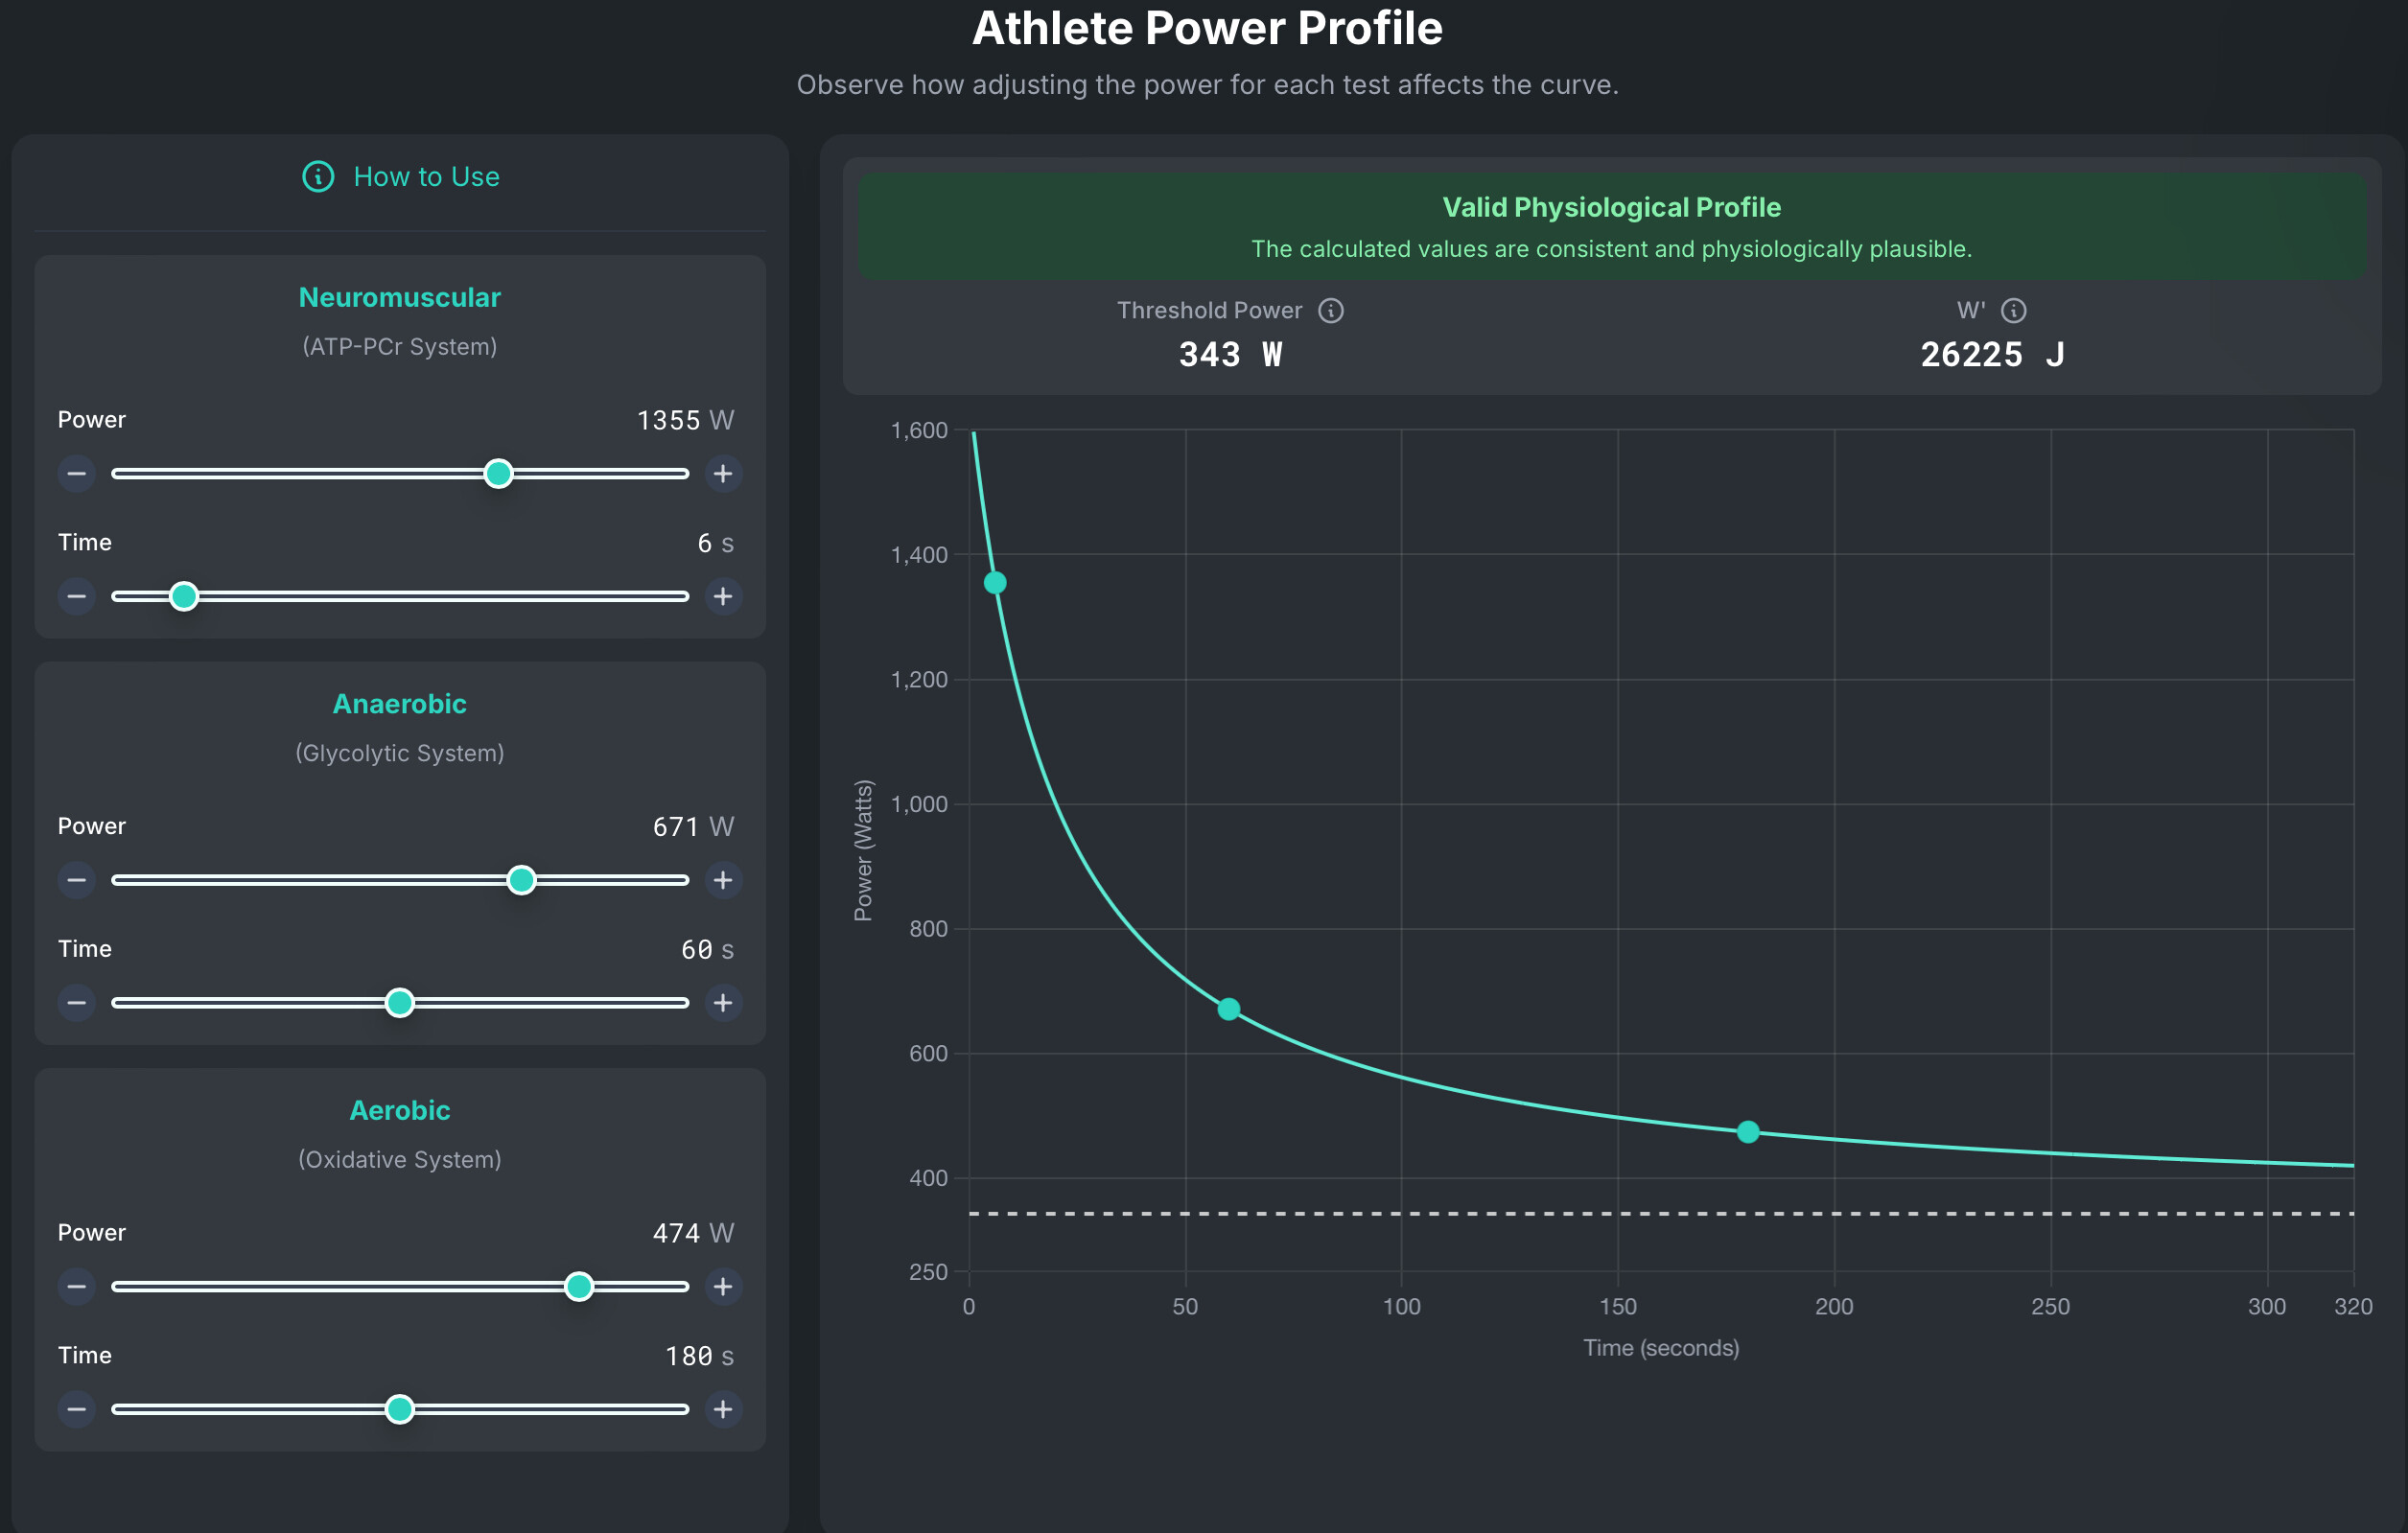2408x1533 pixels.
Task: Decrease Neuromuscular power with minus button
Action: pos(77,474)
